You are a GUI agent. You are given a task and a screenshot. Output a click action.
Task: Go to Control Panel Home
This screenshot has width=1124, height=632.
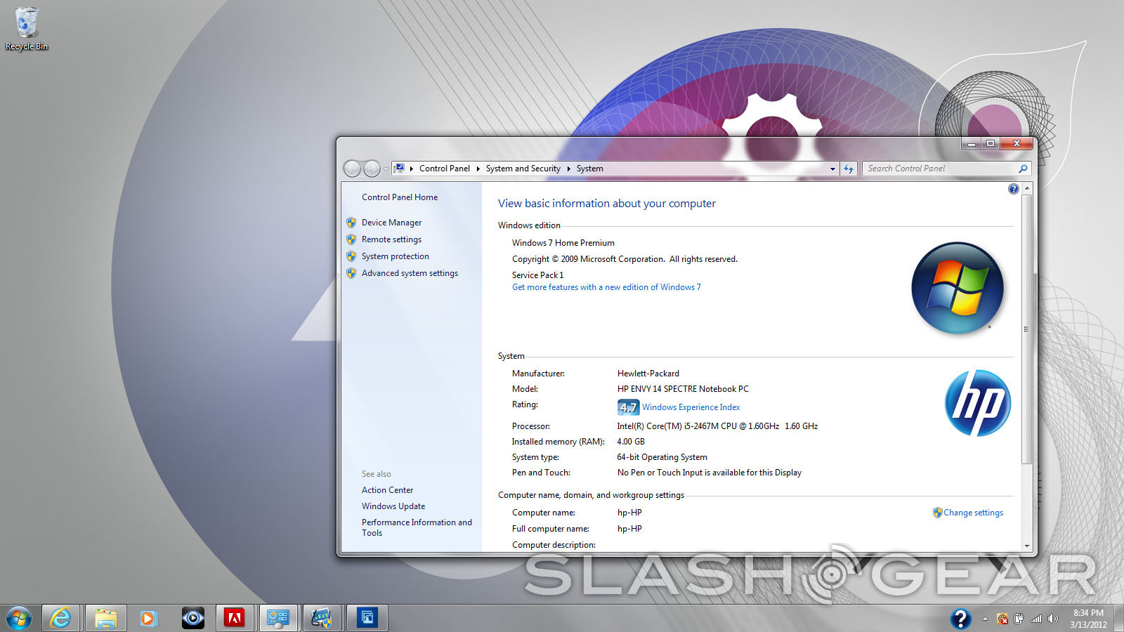399,197
